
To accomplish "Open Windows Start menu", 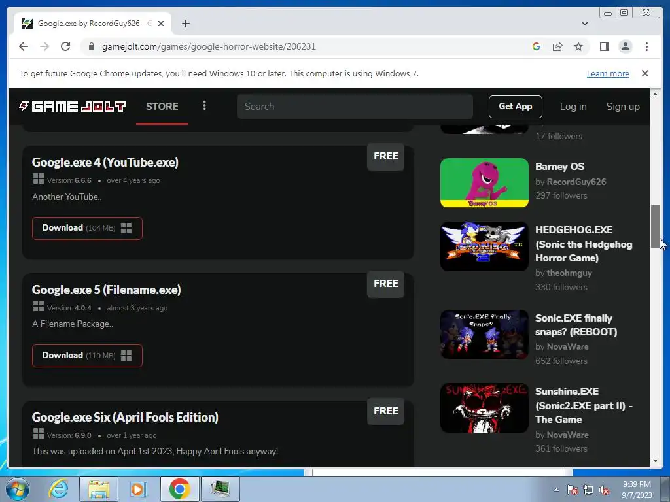I will (x=17, y=489).
